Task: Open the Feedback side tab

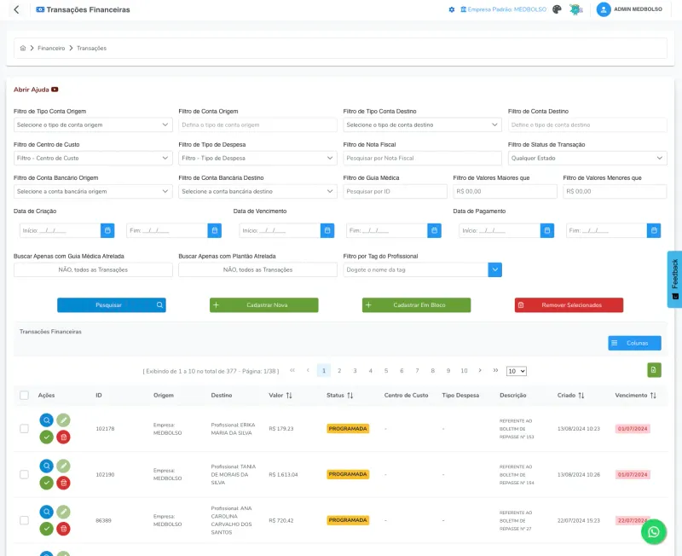Action: coord(674,280)
